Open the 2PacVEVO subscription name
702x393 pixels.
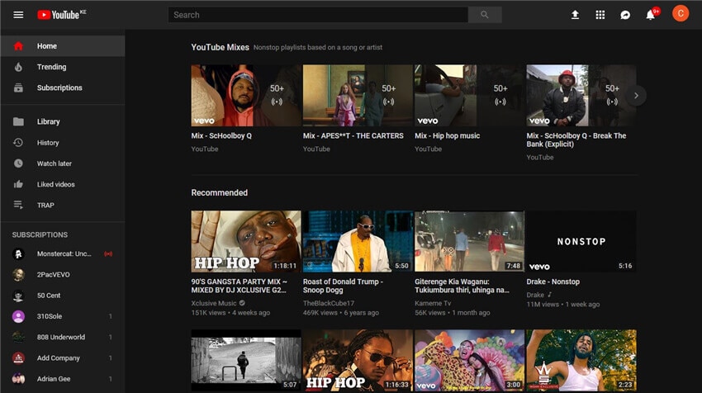[x=54, y=275]
